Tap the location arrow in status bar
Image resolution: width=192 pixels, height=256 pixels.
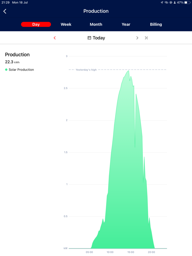[x=162, y=2]
